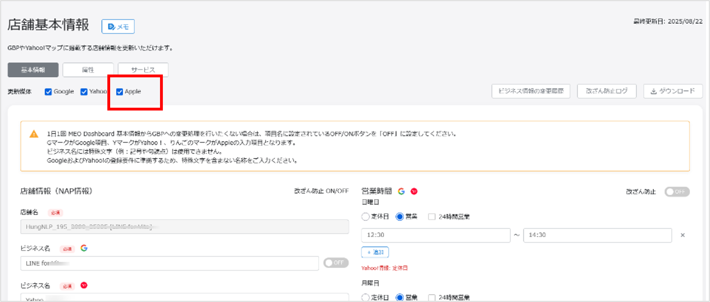Switch to the 属性 tab
The width and height of the screenshot is (710, 302).
(x=88, y=70)
